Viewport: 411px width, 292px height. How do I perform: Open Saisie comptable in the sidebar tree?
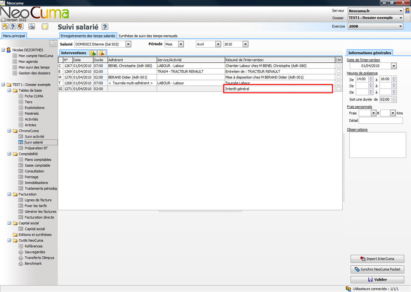point(37,165)
